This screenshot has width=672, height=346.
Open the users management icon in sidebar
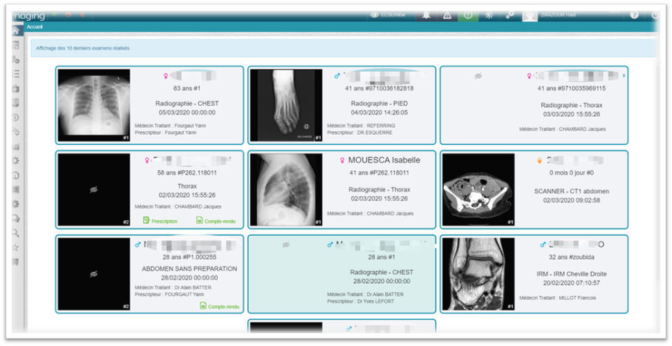[x=15, y=59]
